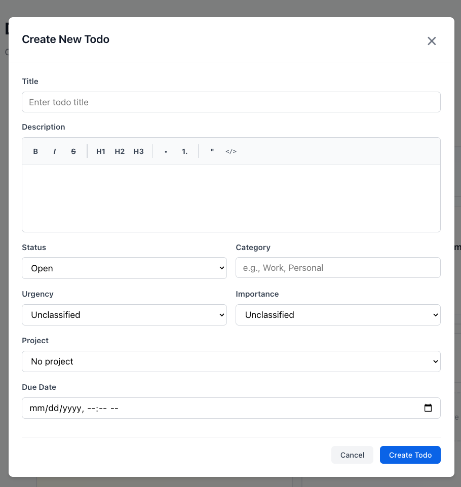The height and width of the screenshot is (487, 461).
Task: Insert a numbered list in description
Action: (185, 151)
